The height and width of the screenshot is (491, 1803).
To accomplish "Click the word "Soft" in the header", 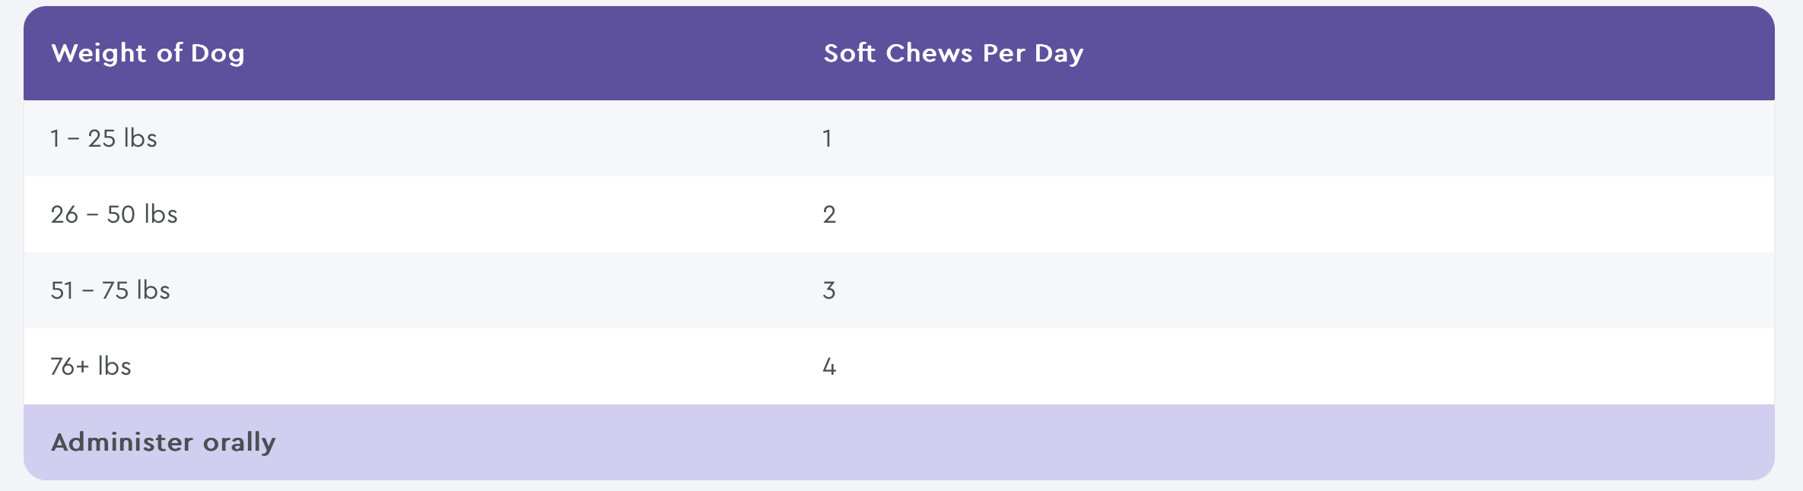I will (849, 53).
